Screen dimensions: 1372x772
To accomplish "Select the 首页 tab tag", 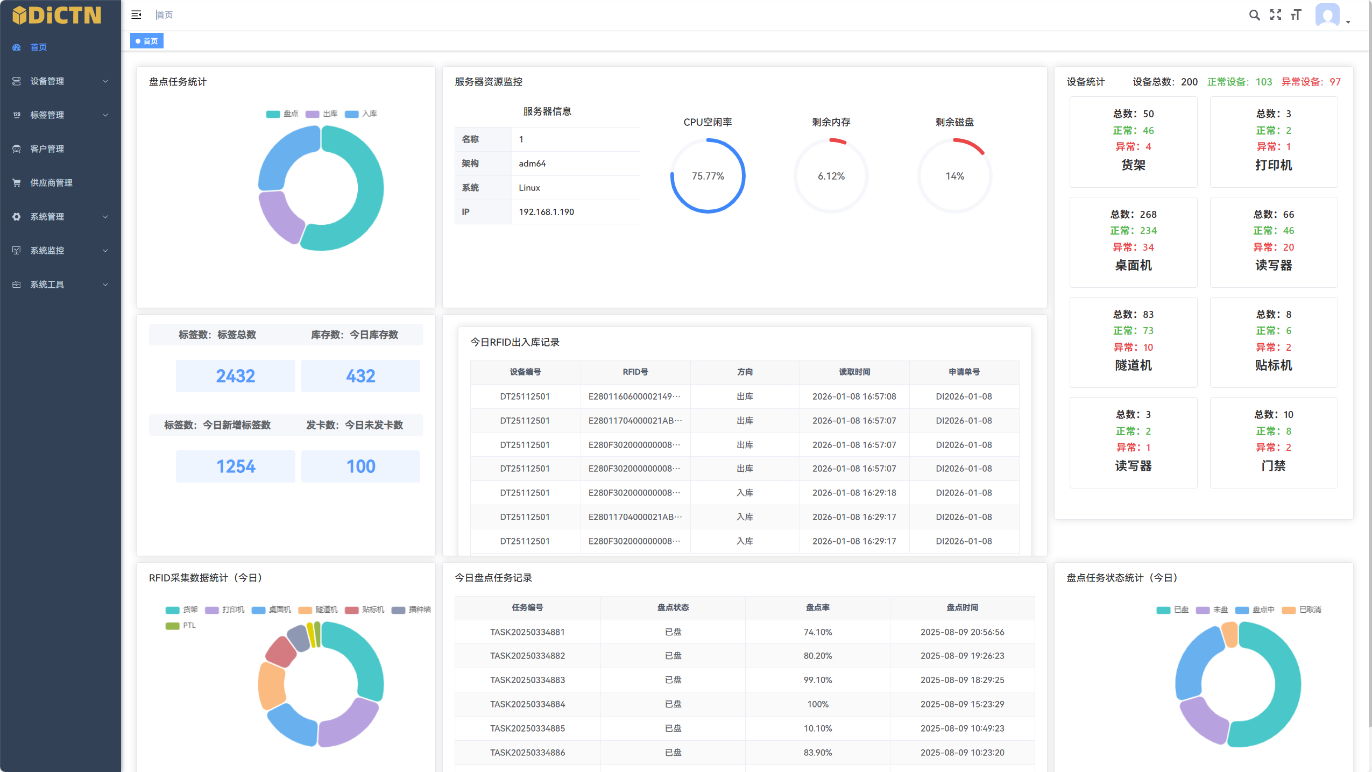I will [x=147, y=41].
